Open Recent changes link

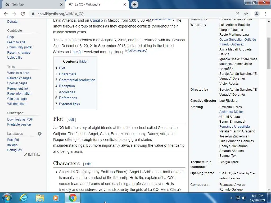[19, 53]
